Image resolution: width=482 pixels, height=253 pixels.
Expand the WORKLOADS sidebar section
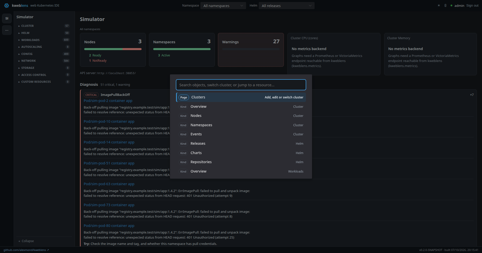tap(44, 40)
